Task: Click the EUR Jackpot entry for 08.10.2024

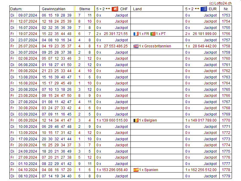Action: click(x=210, y=176)
